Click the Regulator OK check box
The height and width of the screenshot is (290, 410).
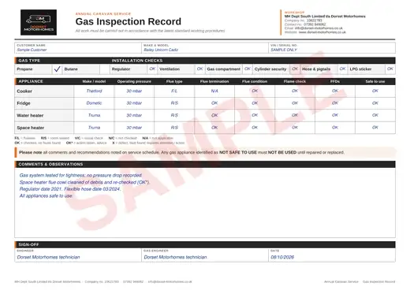[152, 69]
